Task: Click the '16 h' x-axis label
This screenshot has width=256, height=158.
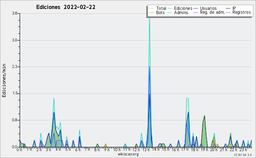Action: 175,150
